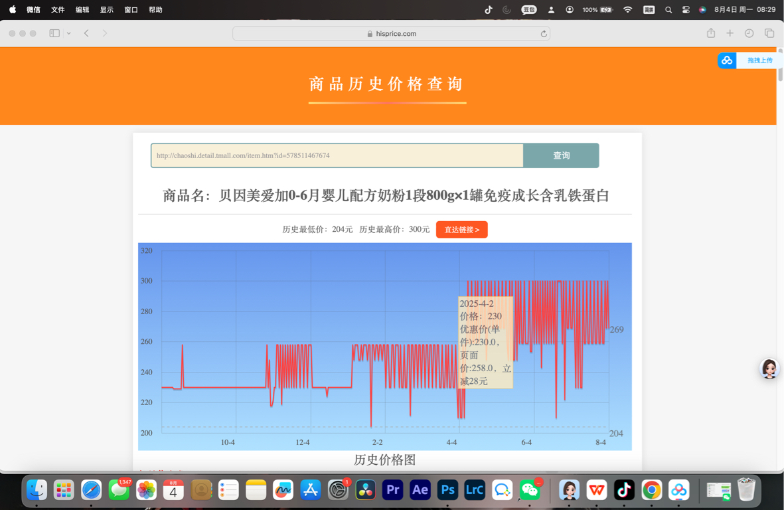Open Google Chrome from the Dock
784x510 pixels.
coord(651,490)
